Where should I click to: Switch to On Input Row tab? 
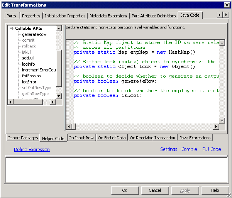[81, 138]
